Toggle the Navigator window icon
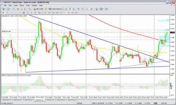The width and height of the screenshot is (176, 105). click(22, 9)
